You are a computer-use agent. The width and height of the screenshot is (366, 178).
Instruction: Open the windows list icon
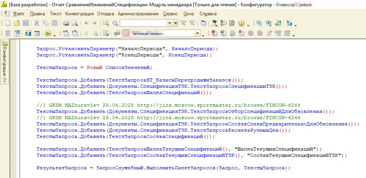tap(203, 23)
